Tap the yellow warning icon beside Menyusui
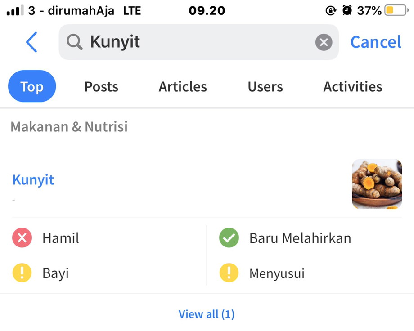This screenshot has width=414, height=331. 229,273
